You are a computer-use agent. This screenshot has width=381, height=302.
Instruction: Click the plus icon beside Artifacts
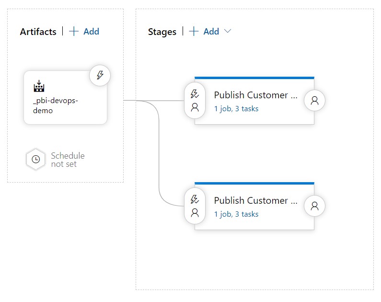(74, 32)
